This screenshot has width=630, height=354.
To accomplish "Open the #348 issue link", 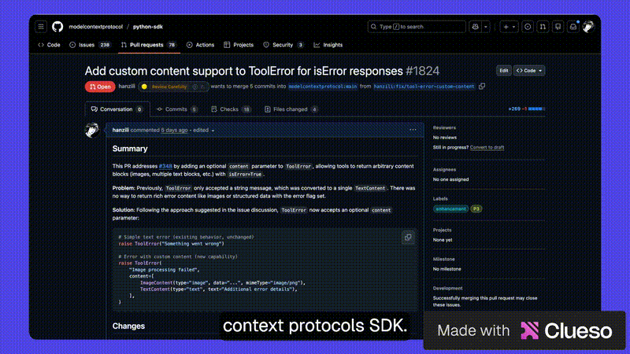I will [165, 166].
